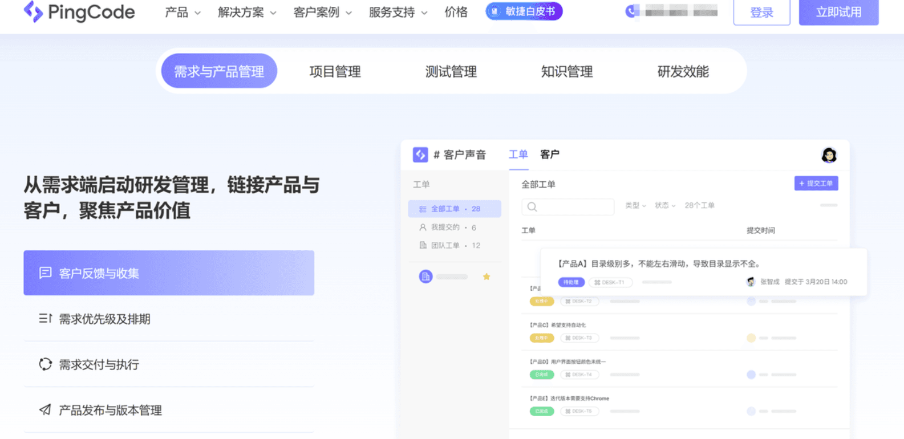Viewport: 904px width, 439px height.
Task: Expand the 解决方案 menu
Action: 247,12
